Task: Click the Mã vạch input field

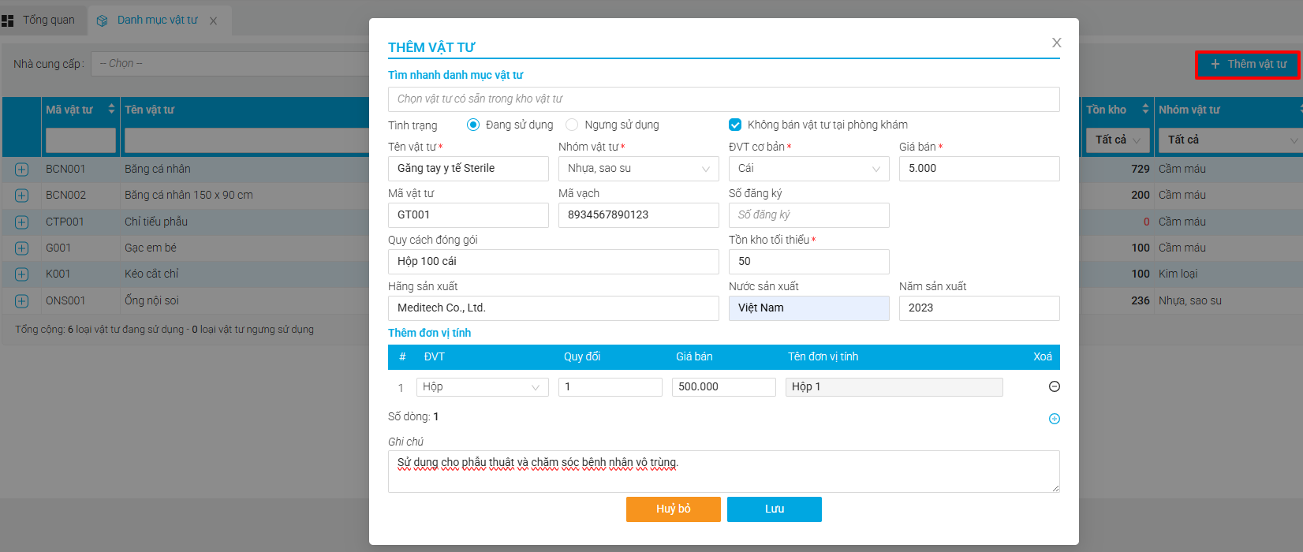Action: (639, 215)
